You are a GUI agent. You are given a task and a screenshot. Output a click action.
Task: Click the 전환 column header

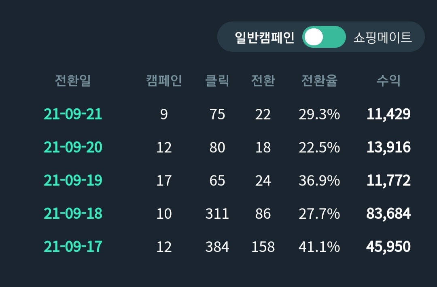[263, 81]
